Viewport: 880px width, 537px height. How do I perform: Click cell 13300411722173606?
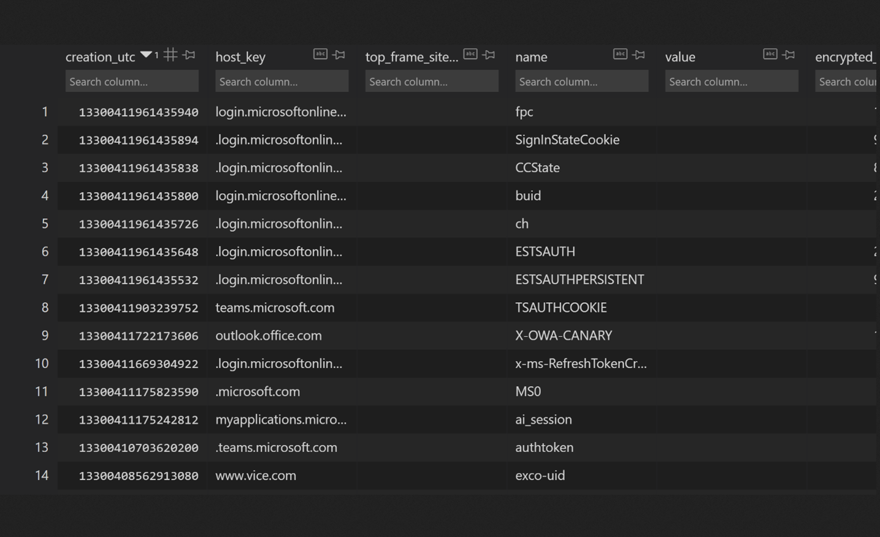(139, 336)
